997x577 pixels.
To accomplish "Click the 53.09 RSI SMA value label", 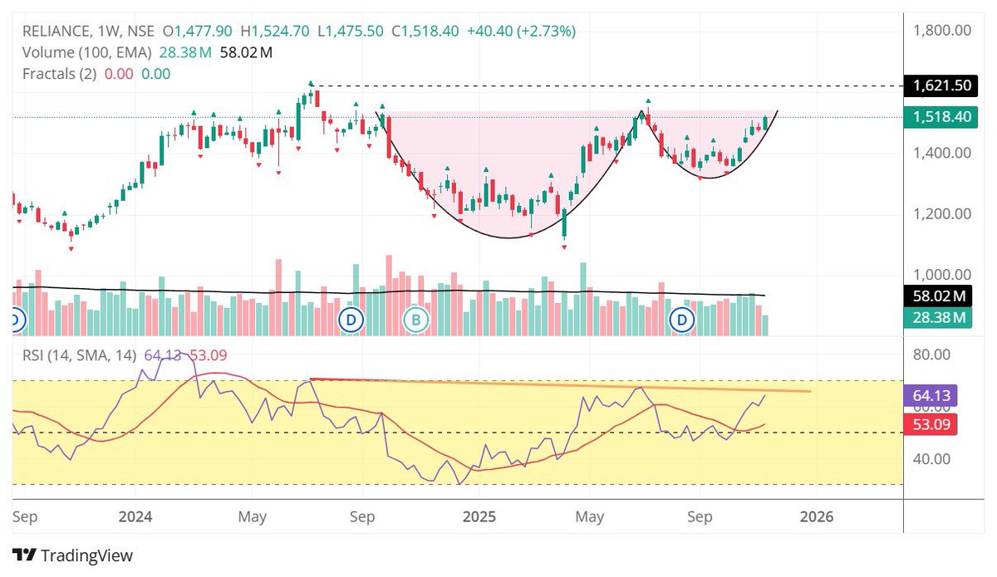I will [x=929, y=426].
